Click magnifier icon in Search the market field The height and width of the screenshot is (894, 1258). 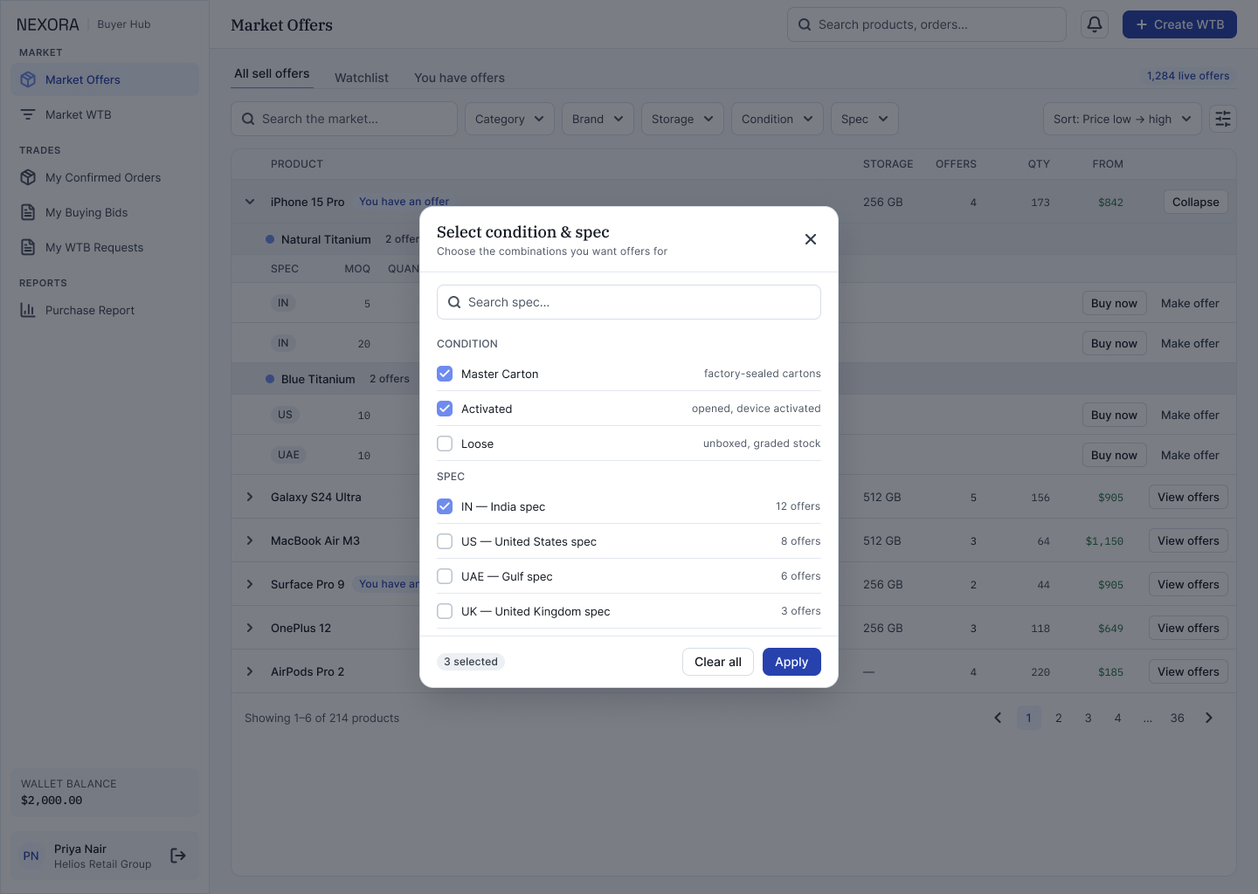248,119
